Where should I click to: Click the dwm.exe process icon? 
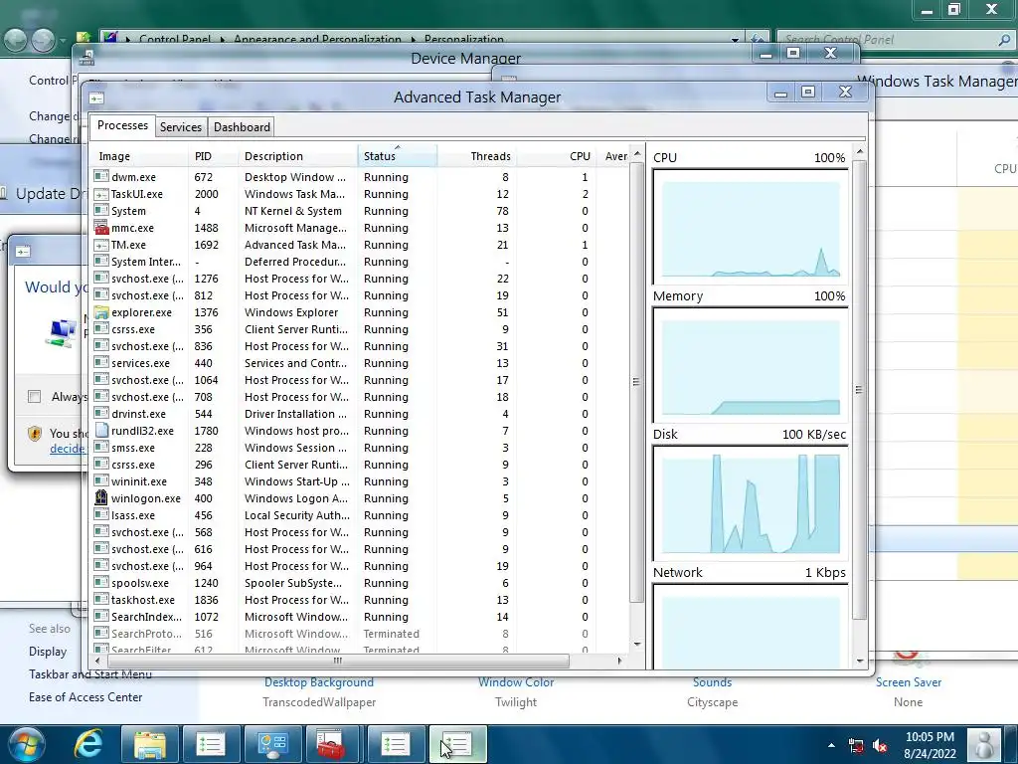click(x=101, y=177)
